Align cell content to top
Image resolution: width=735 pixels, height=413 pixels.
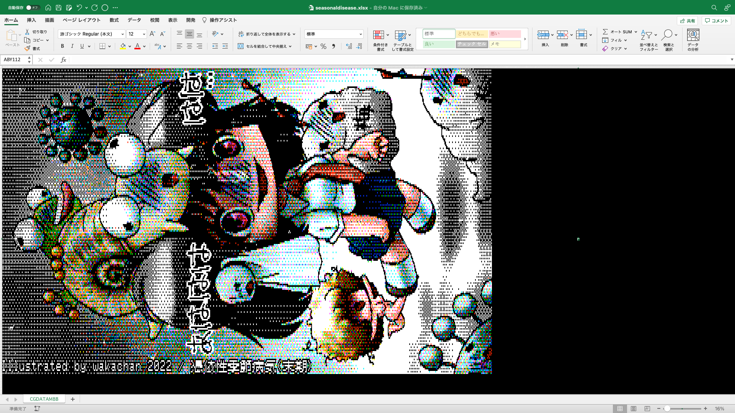click(x=179, y=34)
